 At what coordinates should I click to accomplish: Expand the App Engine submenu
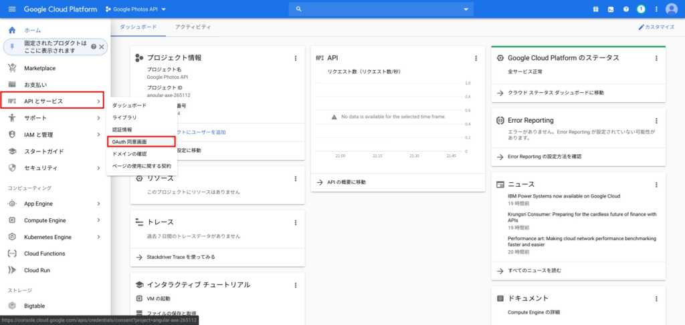[98, 204]
